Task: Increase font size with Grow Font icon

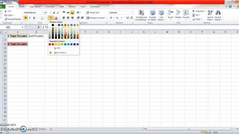Action: [x=54, y=13]
